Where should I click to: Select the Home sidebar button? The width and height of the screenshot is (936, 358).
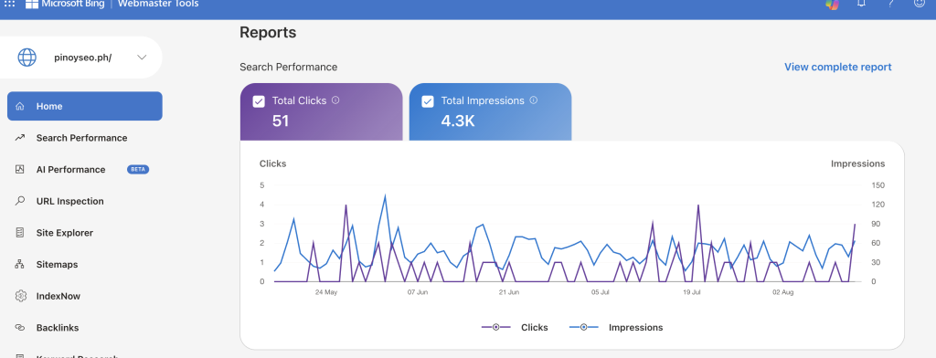[85, 106]
